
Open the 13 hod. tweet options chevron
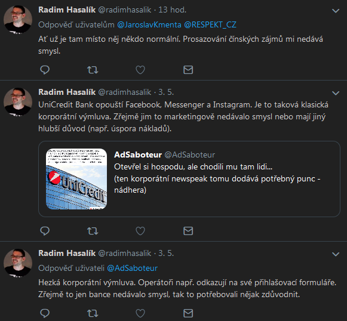coord(336,11)
